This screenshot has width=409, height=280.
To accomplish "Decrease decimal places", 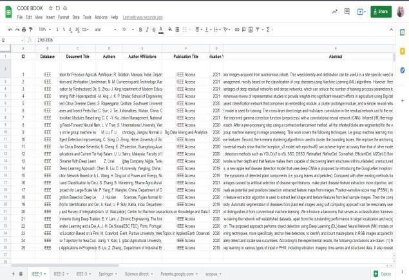I will pos(70,30).
